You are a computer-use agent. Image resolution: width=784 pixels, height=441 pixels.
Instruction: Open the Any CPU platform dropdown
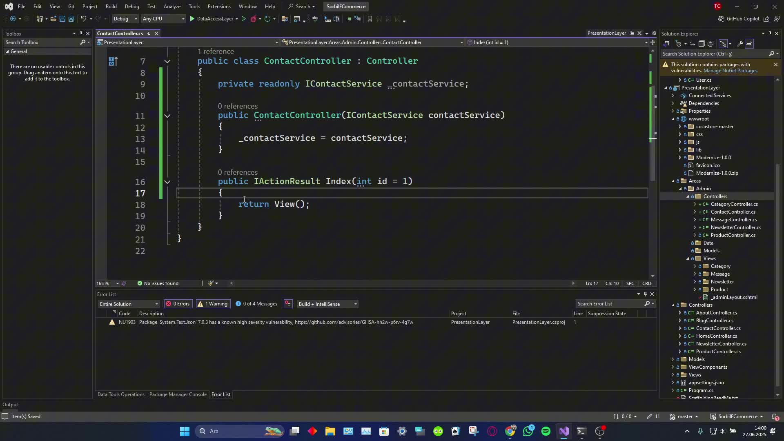click(163, 19)
